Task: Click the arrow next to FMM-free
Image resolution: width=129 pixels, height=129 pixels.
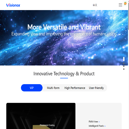Action: point(99,122)
